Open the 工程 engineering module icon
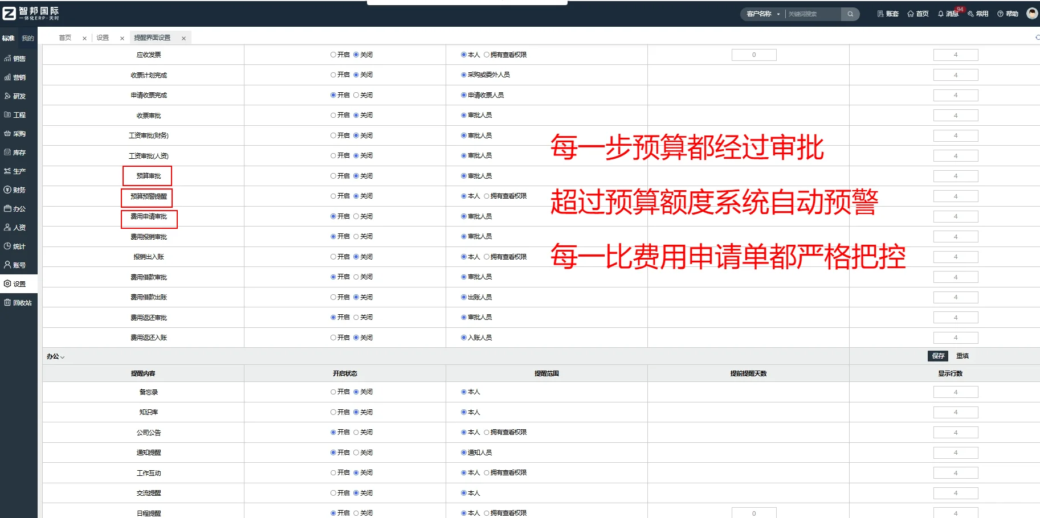 [x=8, y=115]
